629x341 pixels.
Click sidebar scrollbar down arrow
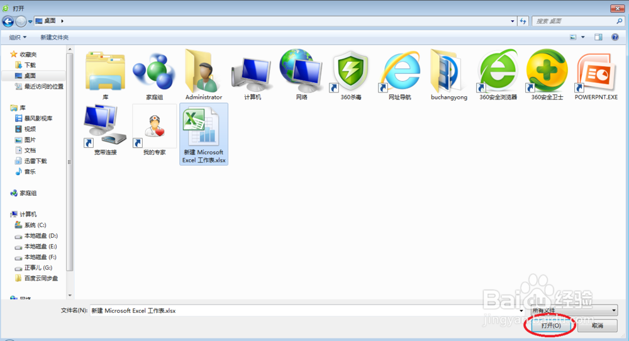[70, 295]
